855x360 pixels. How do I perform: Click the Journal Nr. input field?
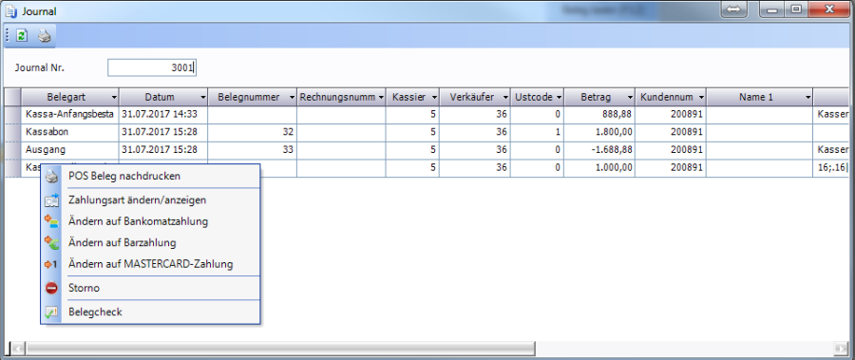coord(152,68)
